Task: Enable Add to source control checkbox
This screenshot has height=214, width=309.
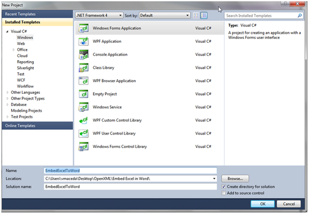Action: tap(224, 193)
